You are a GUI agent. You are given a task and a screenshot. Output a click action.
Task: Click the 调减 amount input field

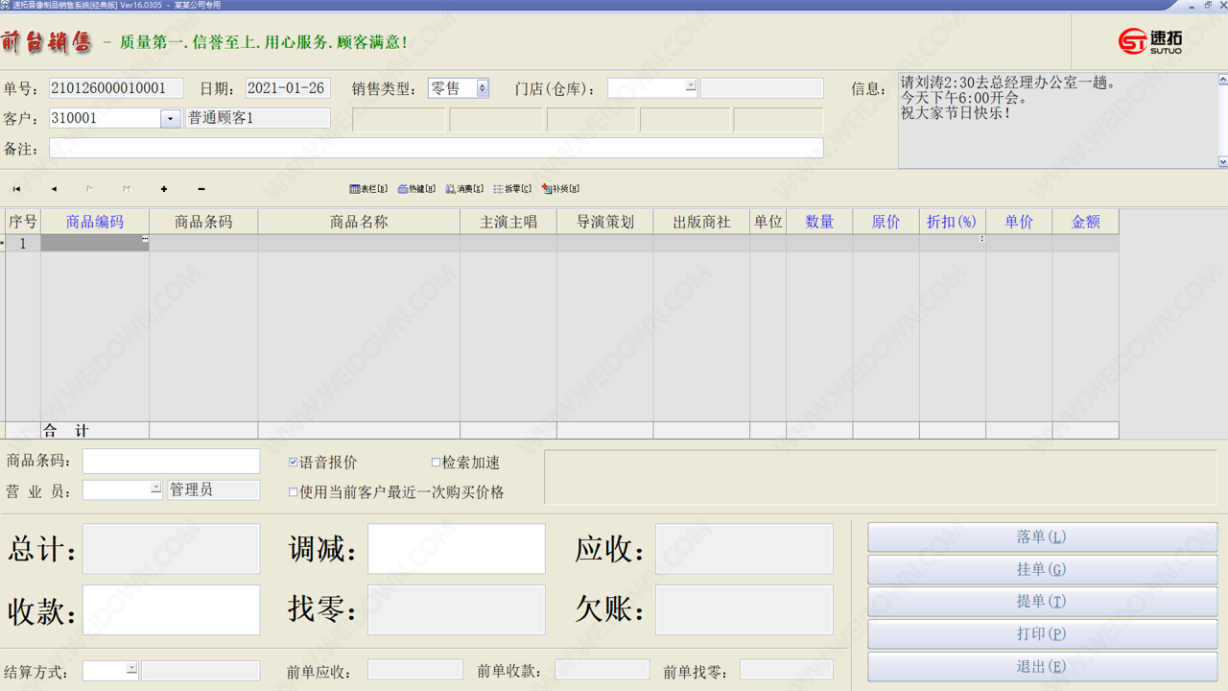(x=457, y=549)
